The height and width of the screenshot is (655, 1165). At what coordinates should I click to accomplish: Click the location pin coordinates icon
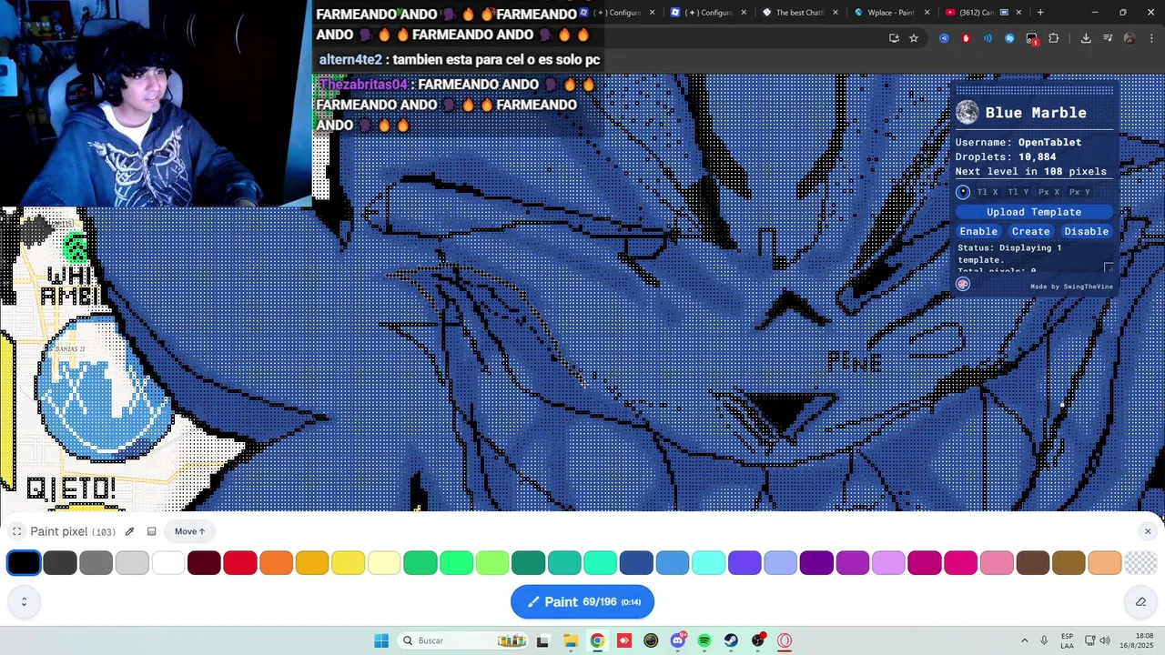(963, 192)
